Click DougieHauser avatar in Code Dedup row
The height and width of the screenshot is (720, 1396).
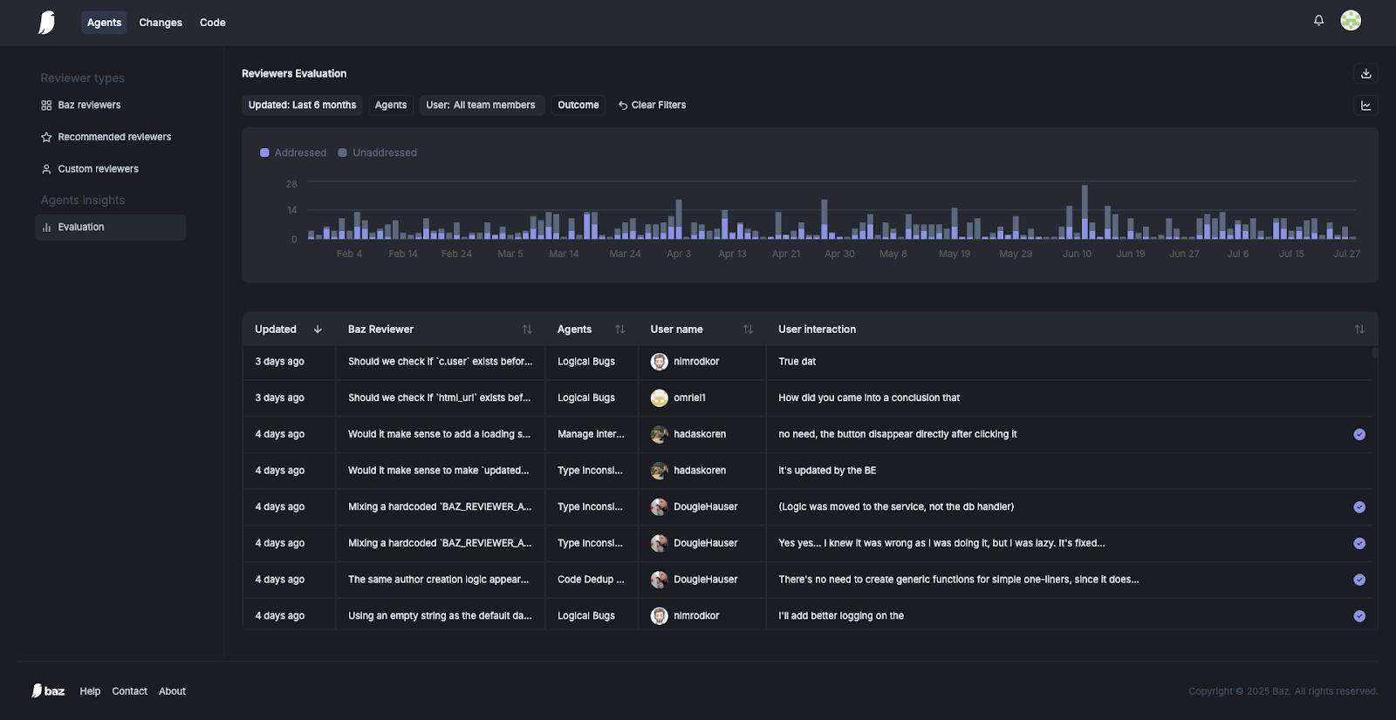coord(660,580)
